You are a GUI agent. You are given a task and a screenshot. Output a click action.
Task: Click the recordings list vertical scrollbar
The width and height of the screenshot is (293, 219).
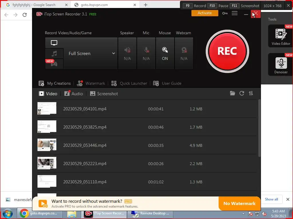259,128
